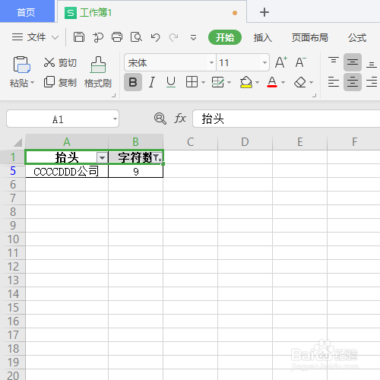Open the font name dropdown 宋体
The image size is (380, 380).
(211, 62)
